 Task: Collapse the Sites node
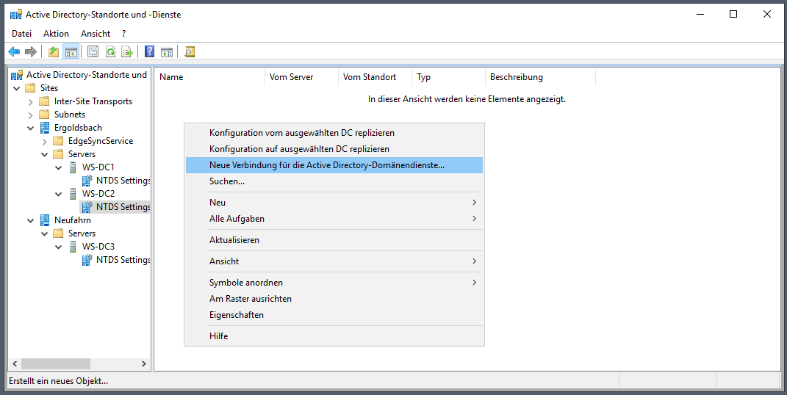pyautogui.click(x=17, y=88)
